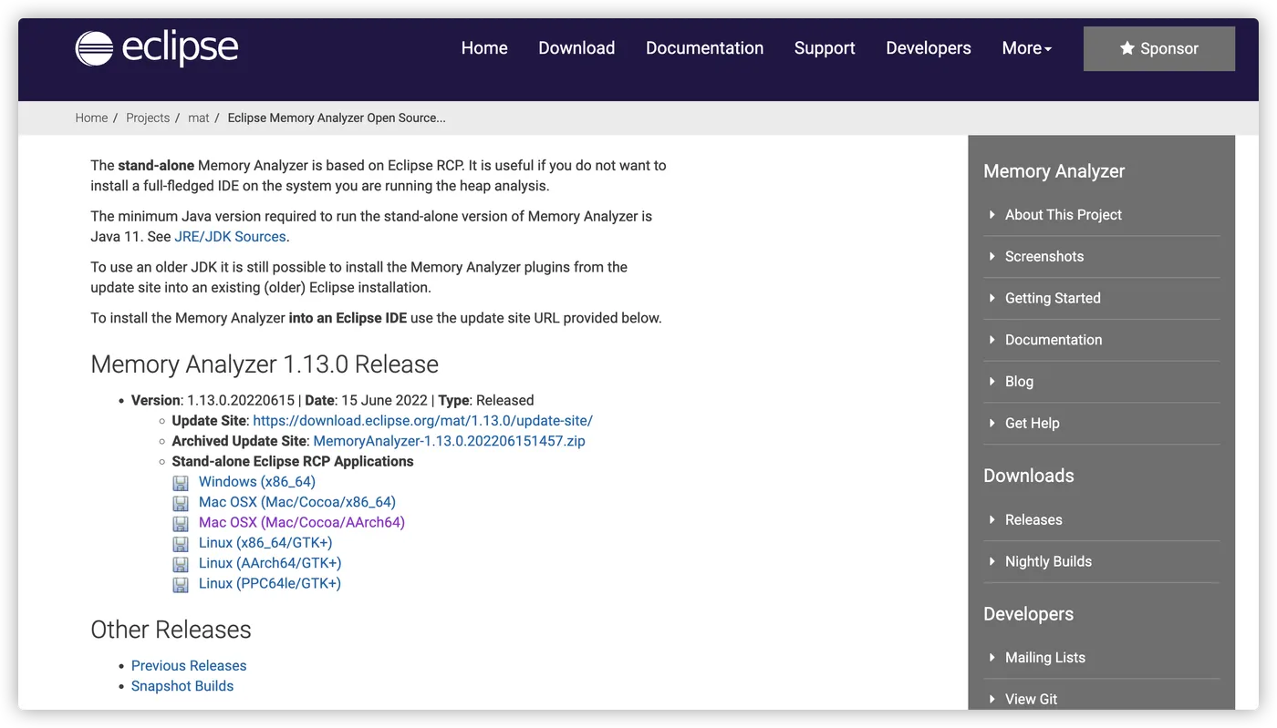Open Developers in top navigation
The image size is (1277, 728).
click(x=929, y=48)
